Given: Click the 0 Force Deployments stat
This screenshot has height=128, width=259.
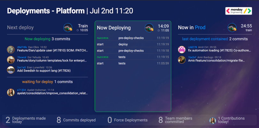Looking at the screenshot, I should [x=127, y=120].
